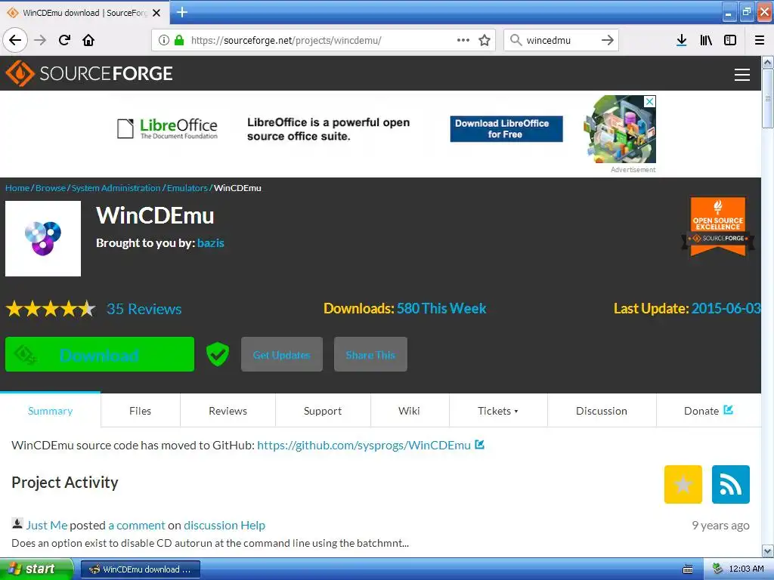Open the Support tab
Image resolution: width=774 pixels, height=580 pixels.
(323, 411)
